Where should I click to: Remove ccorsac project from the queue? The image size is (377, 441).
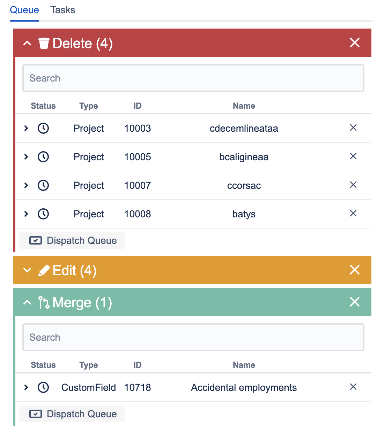(353, 185)
